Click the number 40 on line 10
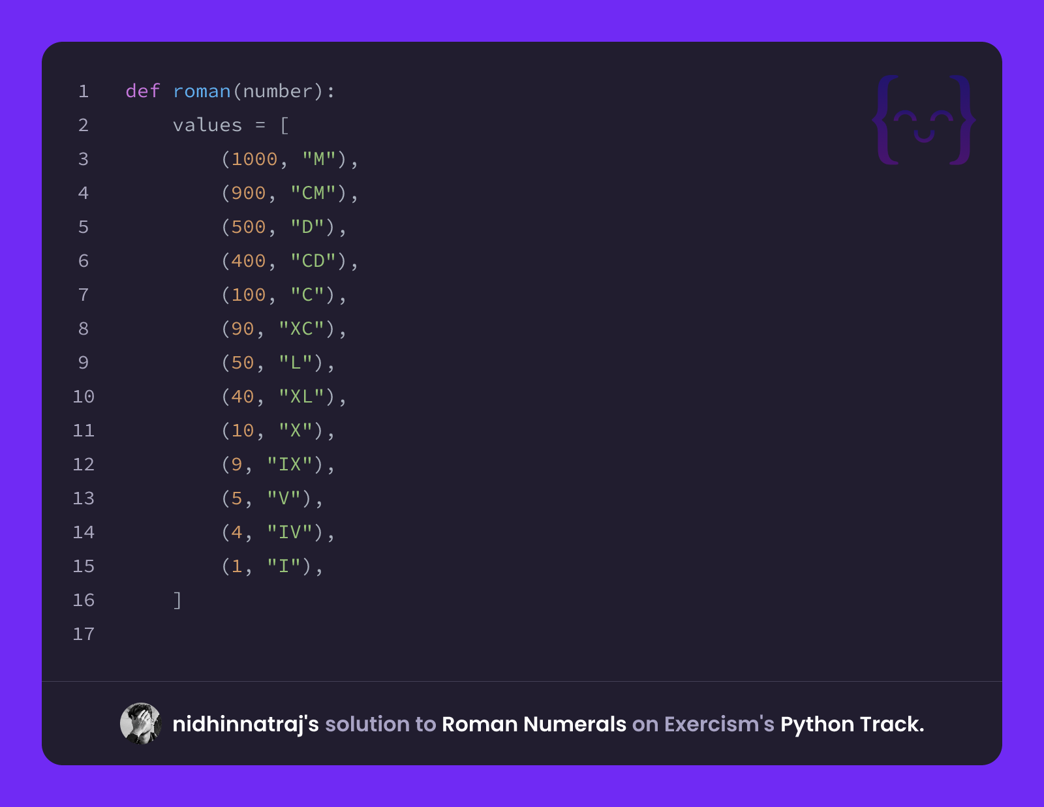 (243, 397)
